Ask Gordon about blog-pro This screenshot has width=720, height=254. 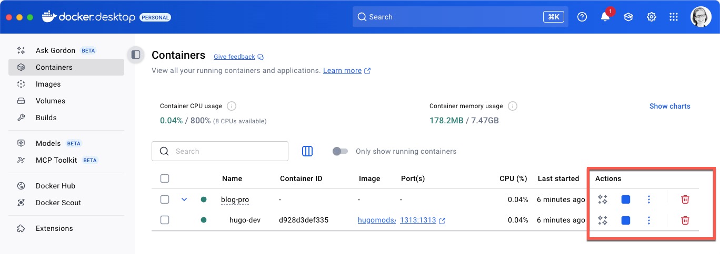(603, 199)
